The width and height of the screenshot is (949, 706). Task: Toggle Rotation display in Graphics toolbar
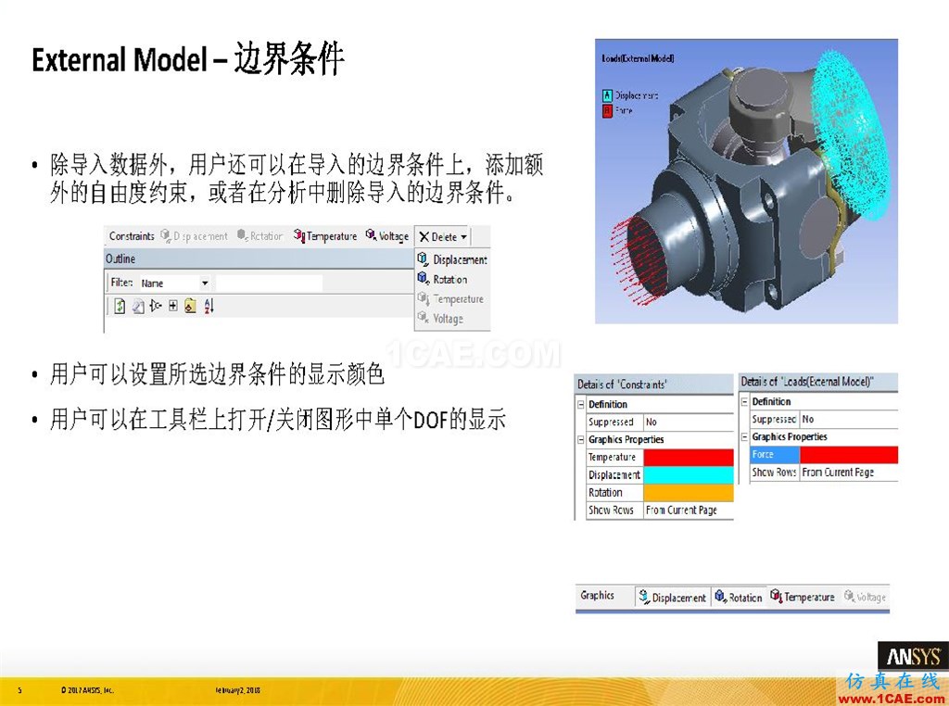(x=739, y=597)
